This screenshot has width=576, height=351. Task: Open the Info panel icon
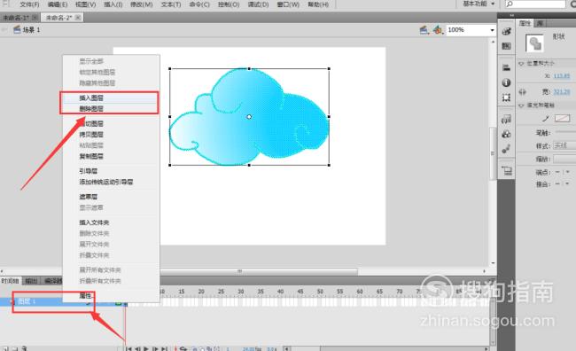(x=507, y=82)
